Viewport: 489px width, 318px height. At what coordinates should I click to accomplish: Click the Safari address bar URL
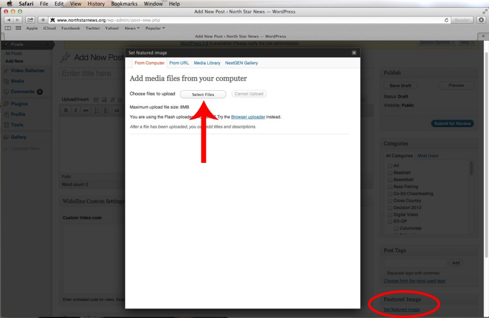[x=108, y=20]
